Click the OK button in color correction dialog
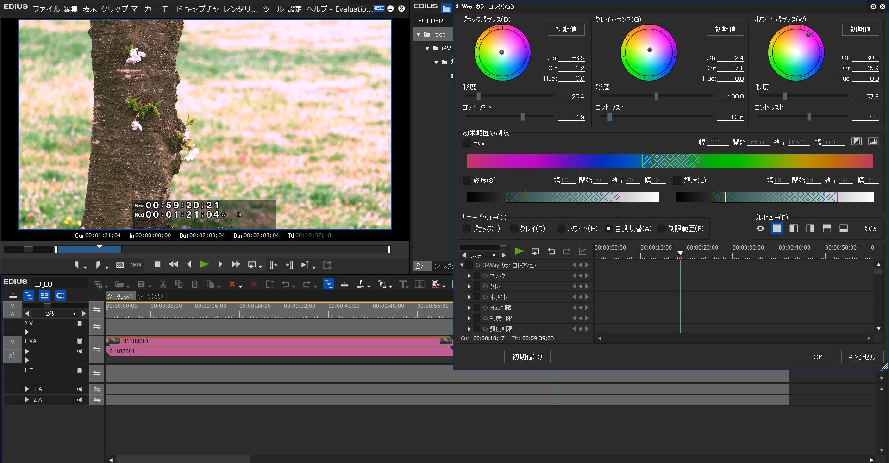The width and height of the screenshot is (889, 463). pyautogui.click(x=818, y=357)
